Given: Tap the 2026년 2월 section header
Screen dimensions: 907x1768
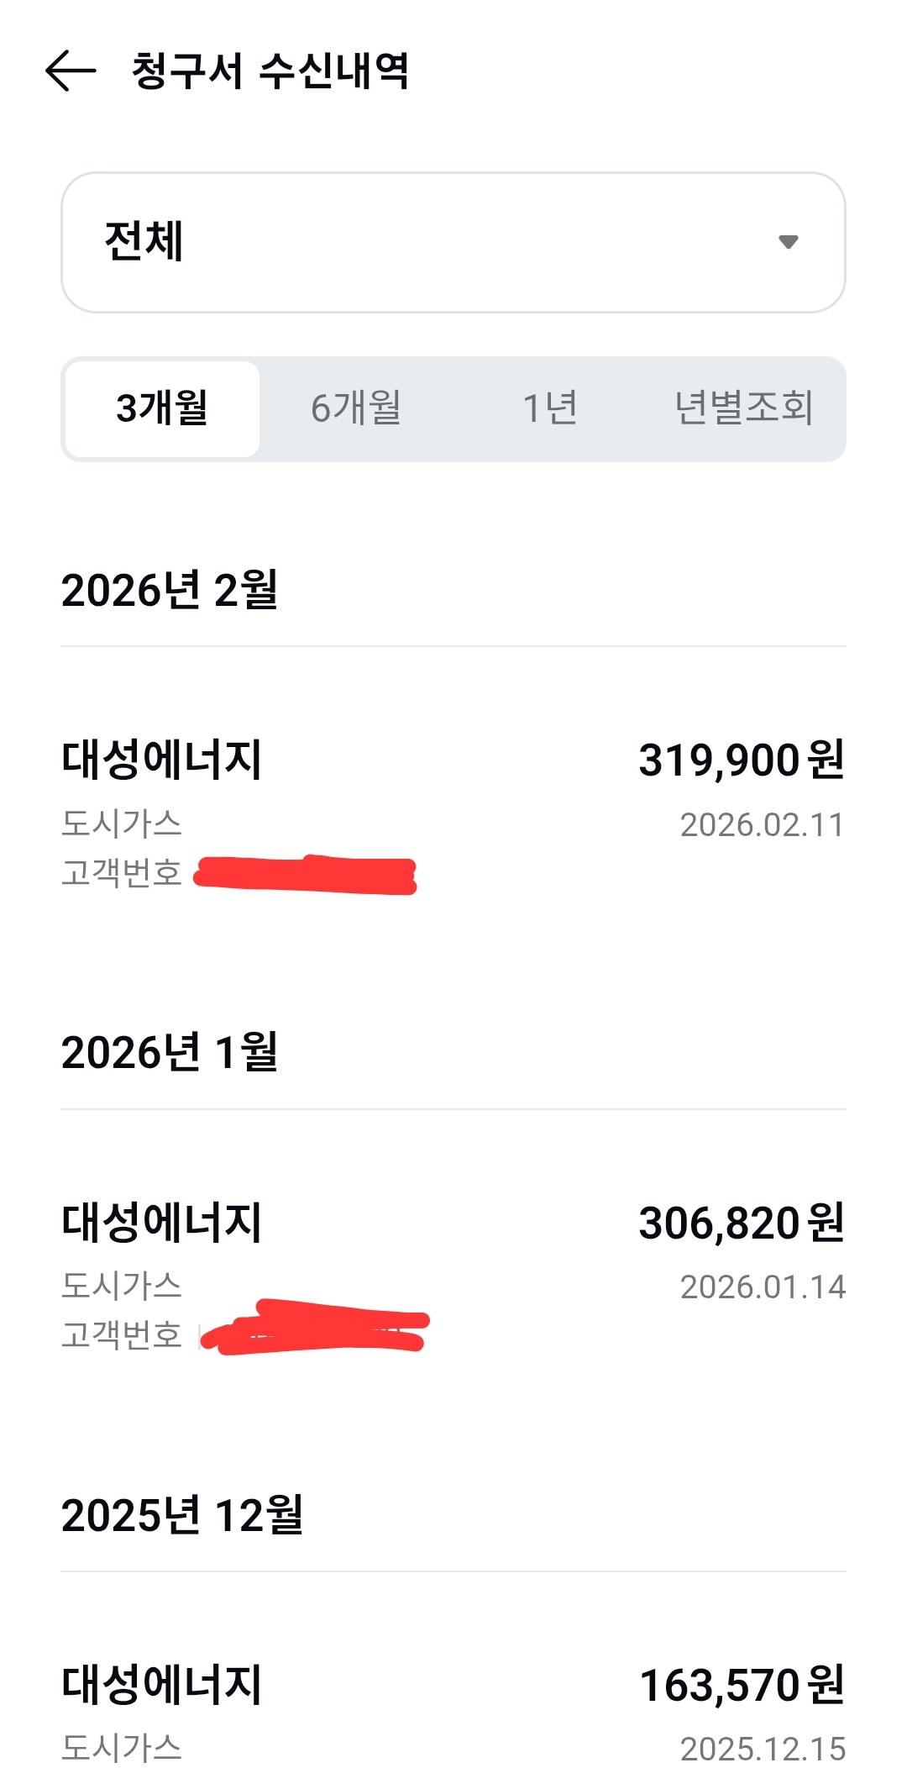Looking at the screenshot, I should pyautogui.click(x=170, y=590).
